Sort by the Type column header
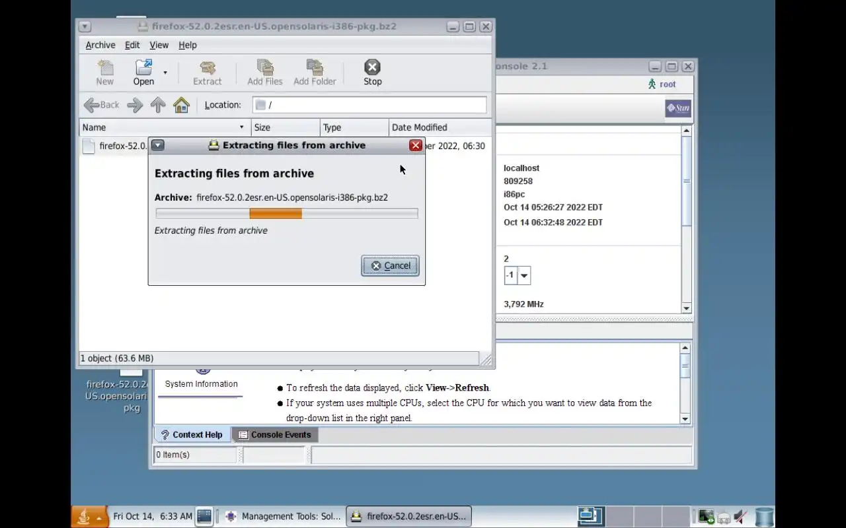This screenshot has height=528, width=846. click(355, 127)
